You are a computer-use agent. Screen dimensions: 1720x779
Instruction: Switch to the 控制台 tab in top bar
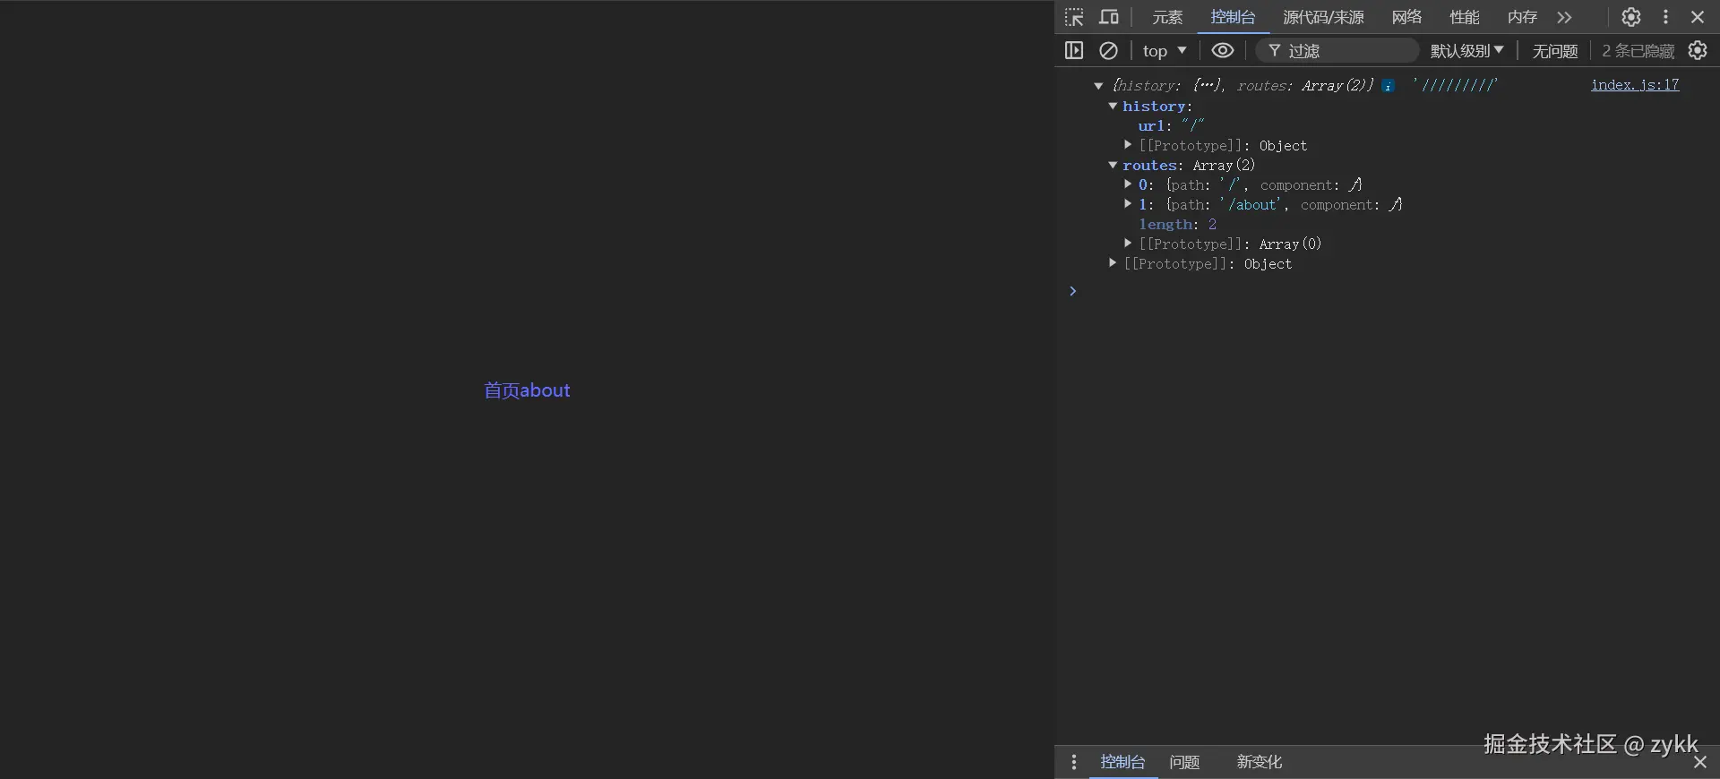coord(1233,17)
